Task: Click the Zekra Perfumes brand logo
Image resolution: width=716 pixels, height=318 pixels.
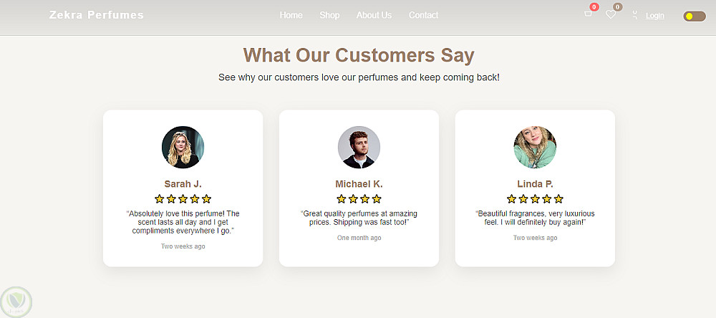Action: (97, 15)
